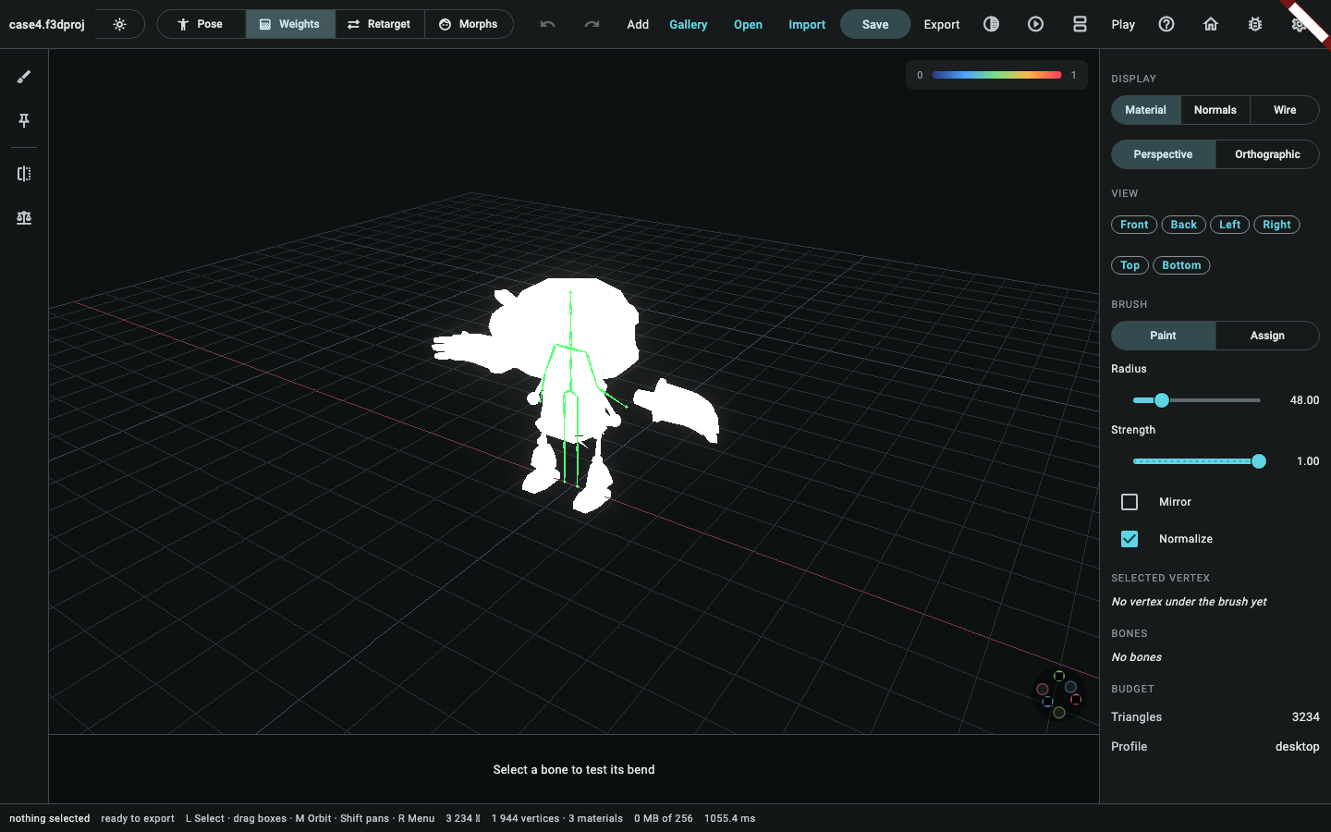Click the Strength value 1.00

pos(1308,461)
